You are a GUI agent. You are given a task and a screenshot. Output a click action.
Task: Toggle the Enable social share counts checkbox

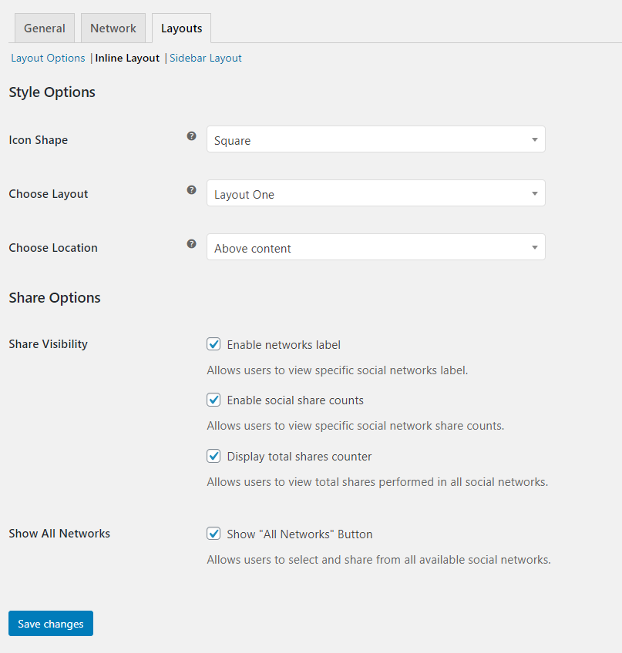point(214,400)
